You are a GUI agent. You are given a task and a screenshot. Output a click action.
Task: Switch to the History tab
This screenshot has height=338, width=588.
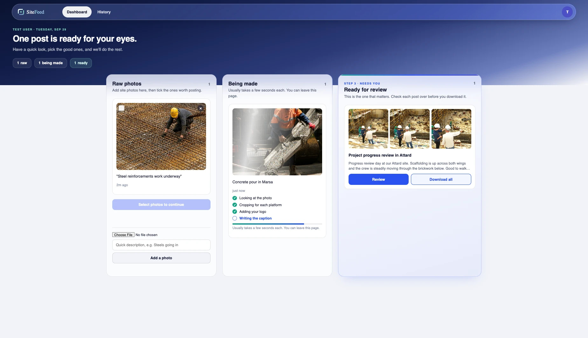104,12
